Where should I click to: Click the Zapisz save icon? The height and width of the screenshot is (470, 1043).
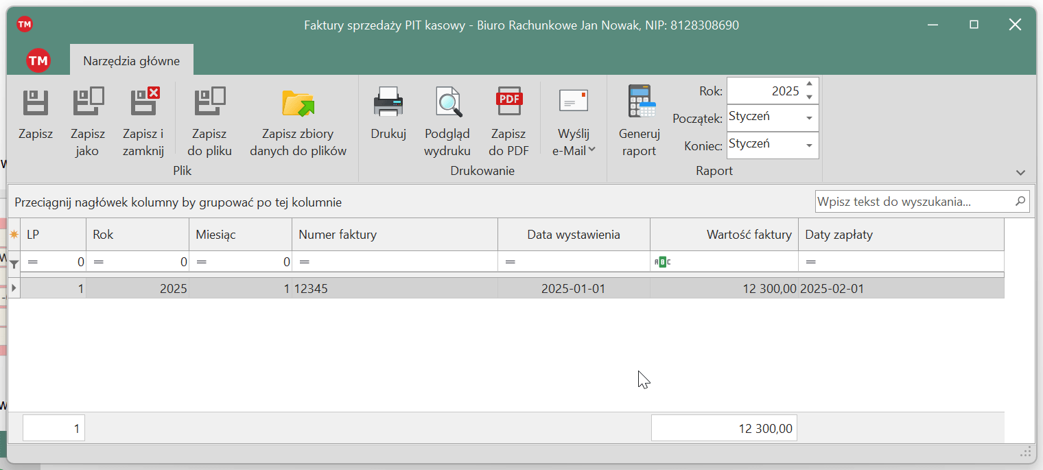coord(35,103)
